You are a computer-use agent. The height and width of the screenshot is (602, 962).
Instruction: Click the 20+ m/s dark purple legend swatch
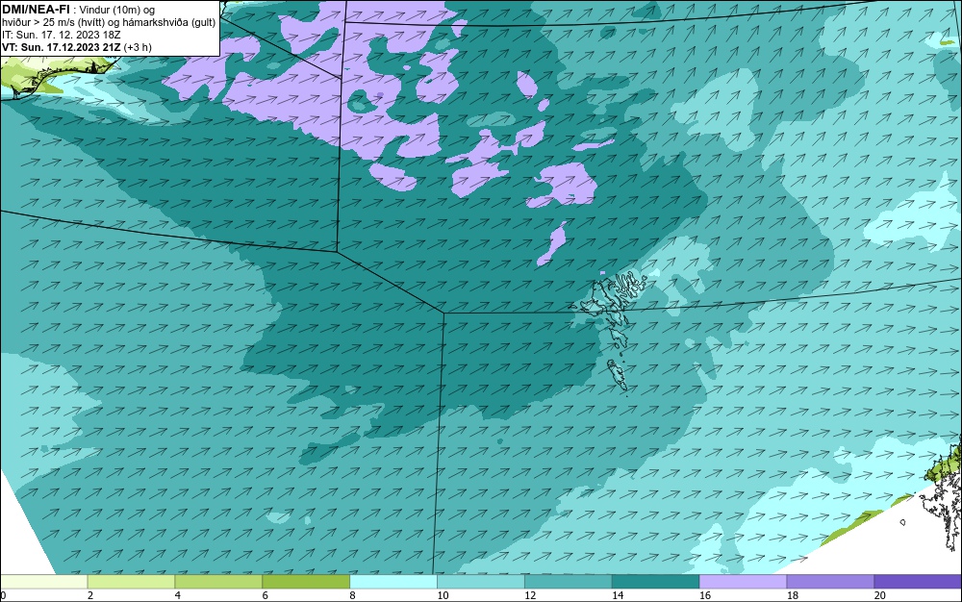pyautogui.click(x=918, y=581)
